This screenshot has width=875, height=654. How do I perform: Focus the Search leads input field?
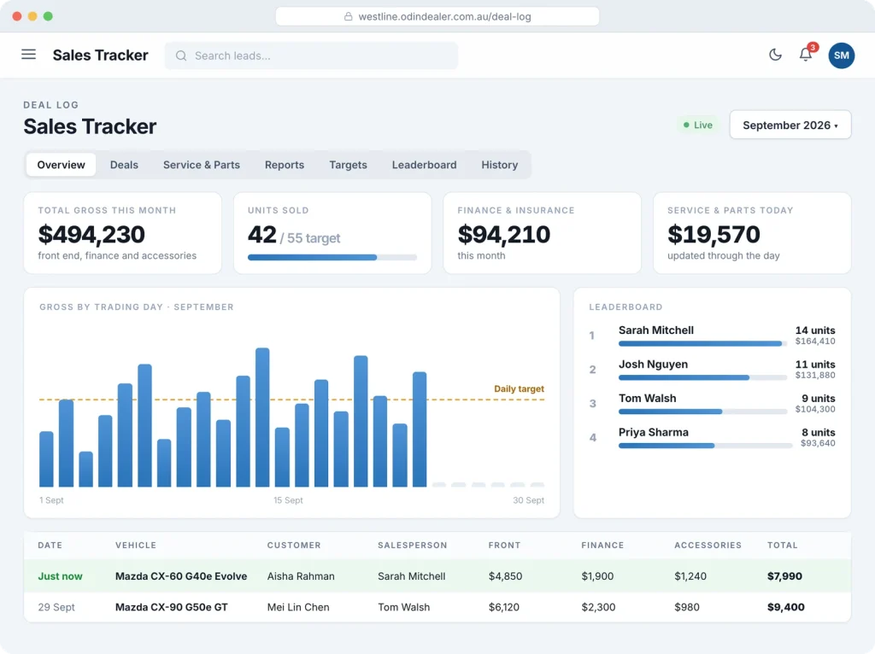[311, 55]
